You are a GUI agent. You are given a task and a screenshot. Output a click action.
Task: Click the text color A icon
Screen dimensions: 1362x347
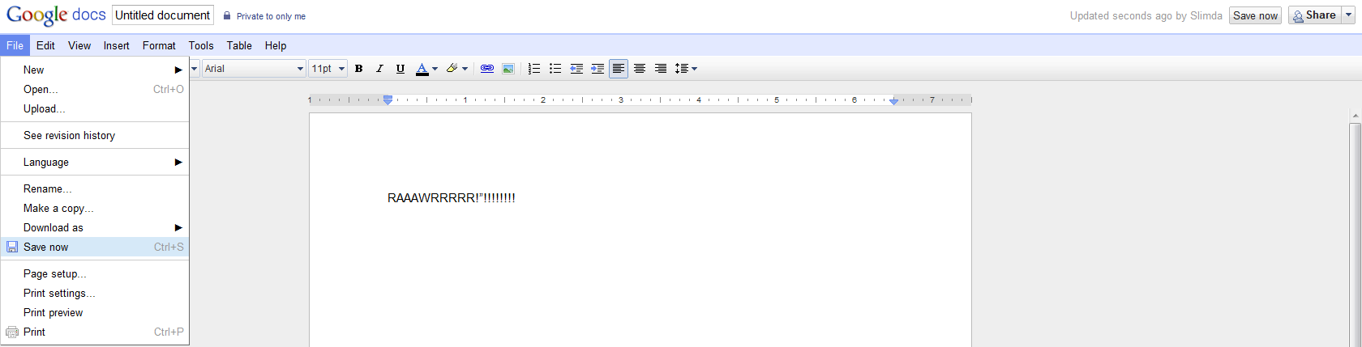pos(422,69)
